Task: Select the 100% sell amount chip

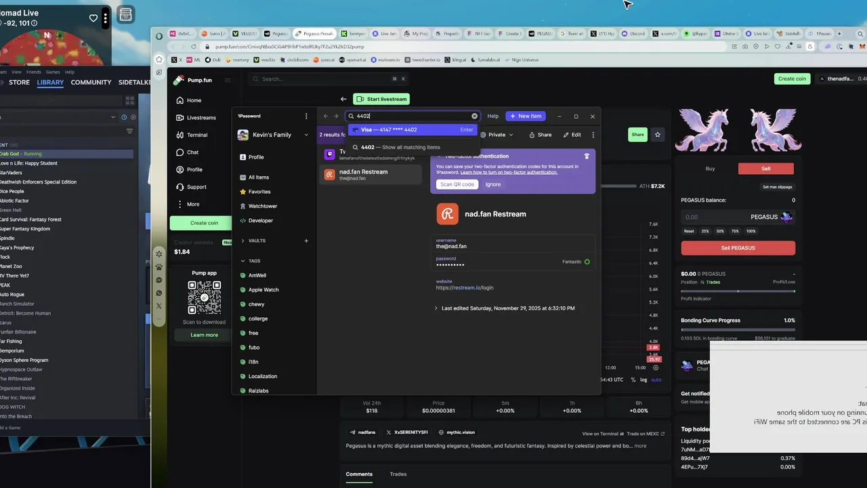Action: [750, 231]
